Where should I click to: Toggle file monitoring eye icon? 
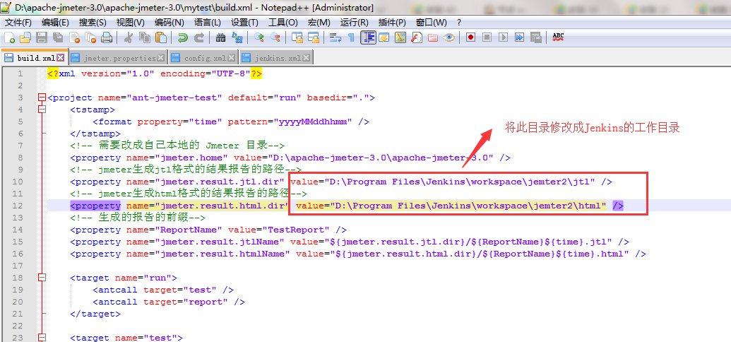click(449, 37)
